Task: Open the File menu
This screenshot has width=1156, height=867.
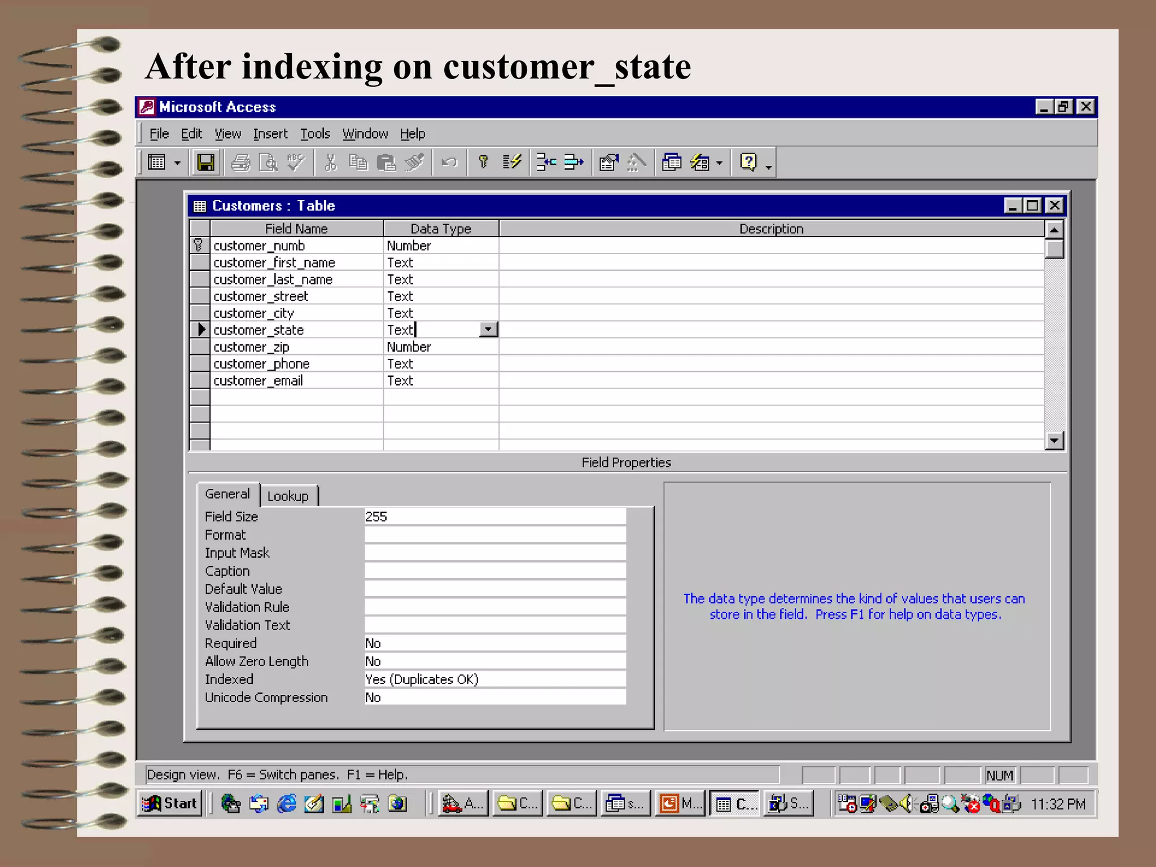Action: click(159, 134)
